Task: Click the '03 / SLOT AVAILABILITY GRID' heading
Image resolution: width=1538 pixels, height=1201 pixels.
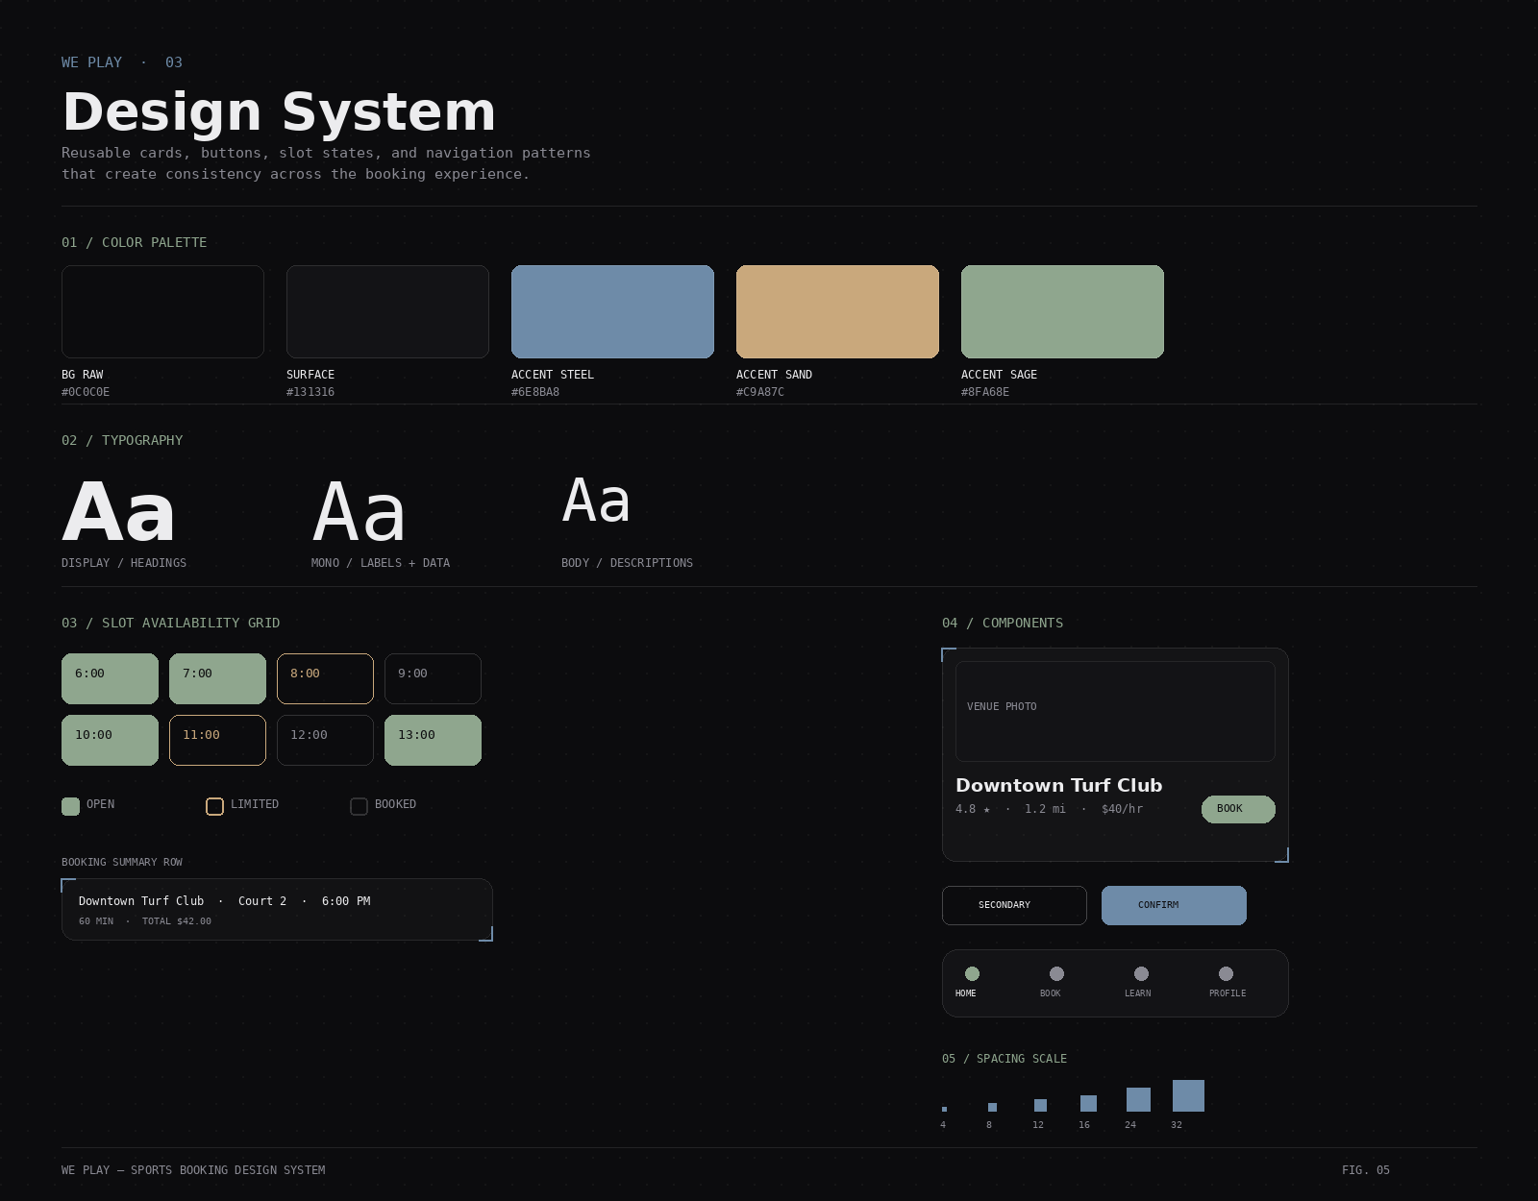Action: [x=170, y=623]
